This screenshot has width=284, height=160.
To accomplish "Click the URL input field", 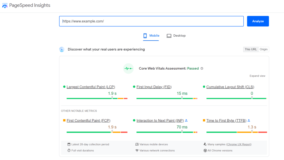I will click(151, 21).
